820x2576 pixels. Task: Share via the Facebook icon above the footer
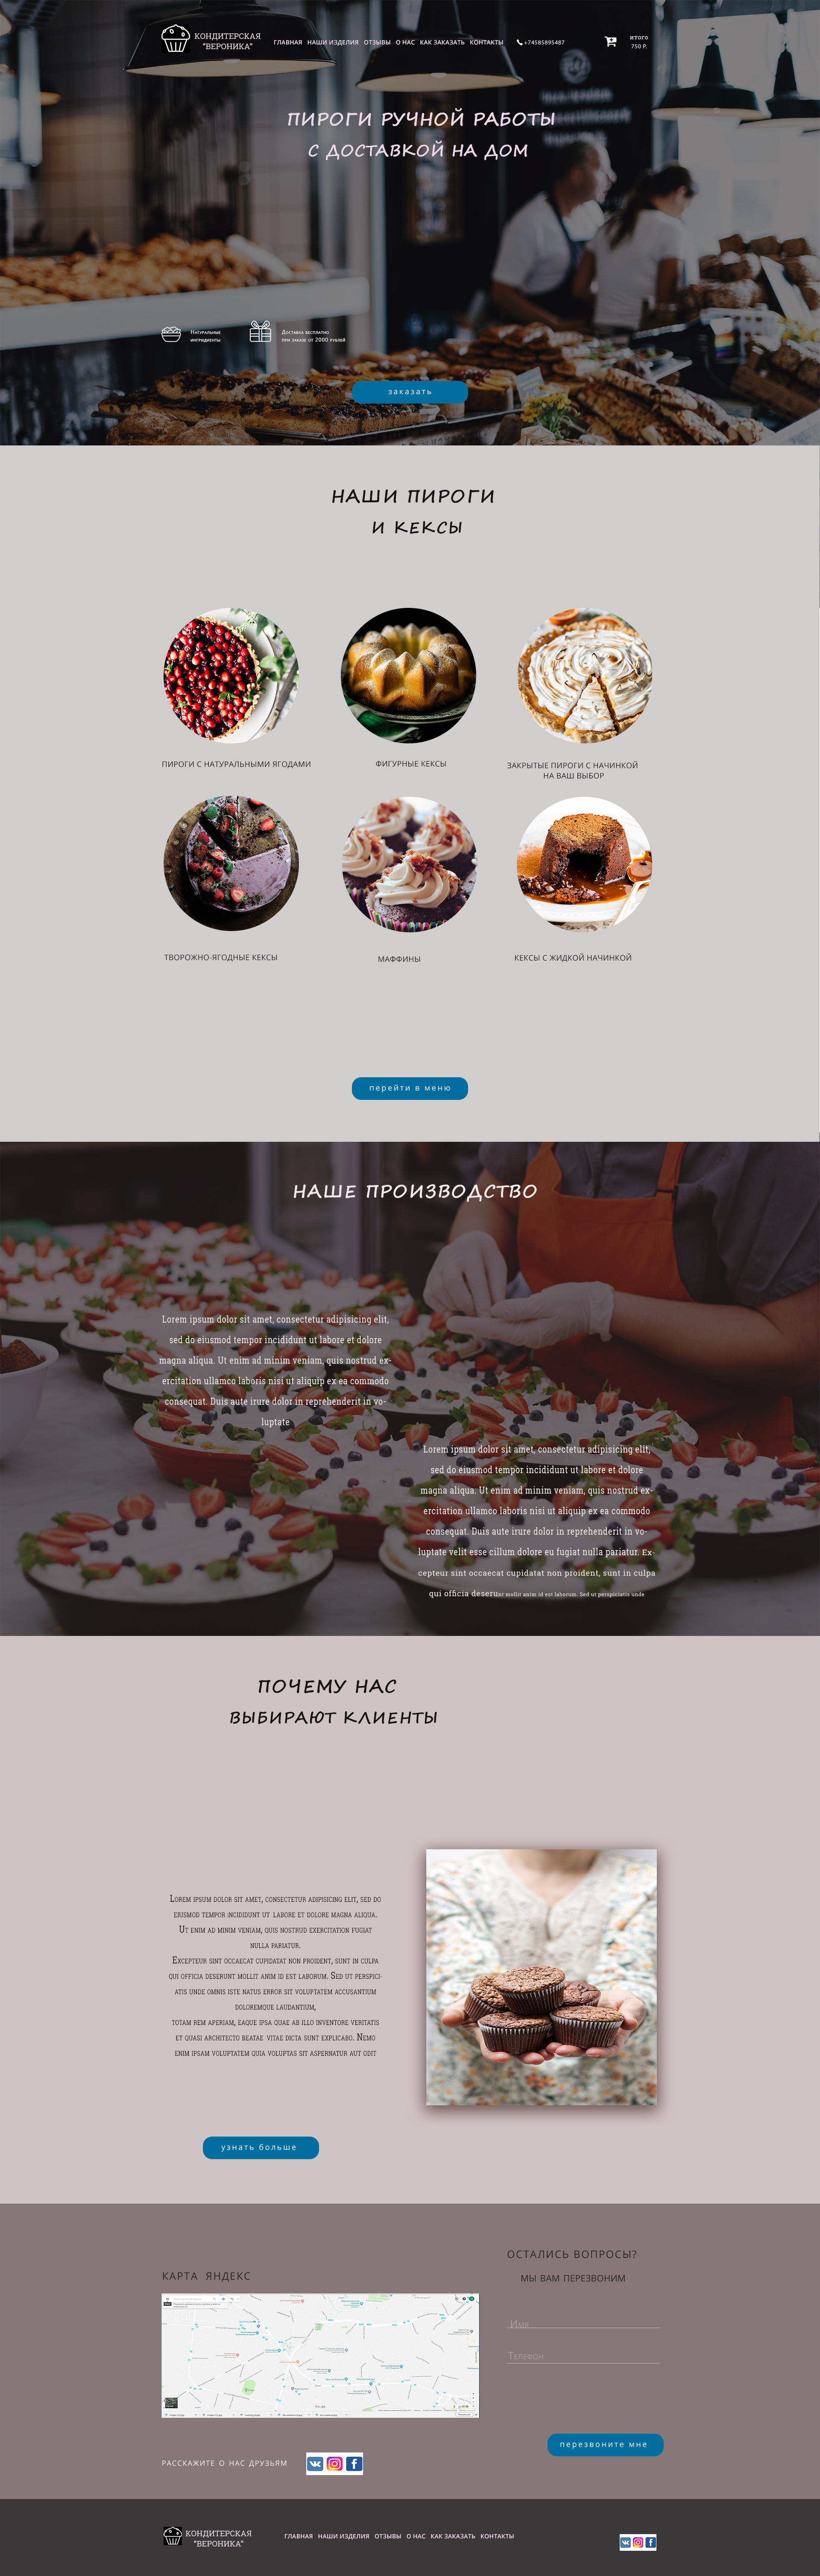pos(354,2463)
